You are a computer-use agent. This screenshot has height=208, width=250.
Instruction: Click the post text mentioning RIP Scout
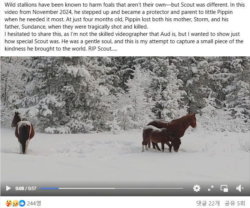pos(103,49)
